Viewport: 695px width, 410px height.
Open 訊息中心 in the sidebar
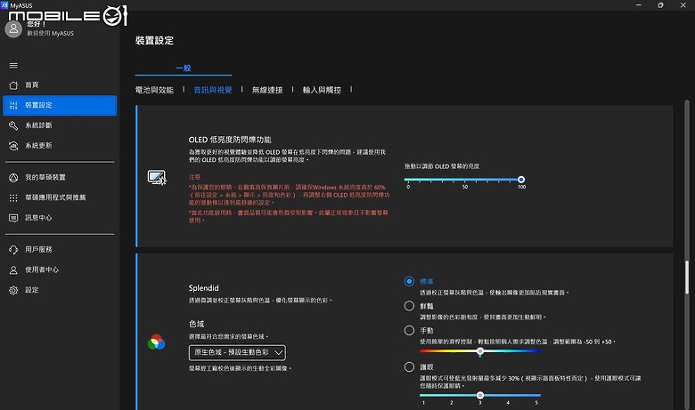coord(60,218)
